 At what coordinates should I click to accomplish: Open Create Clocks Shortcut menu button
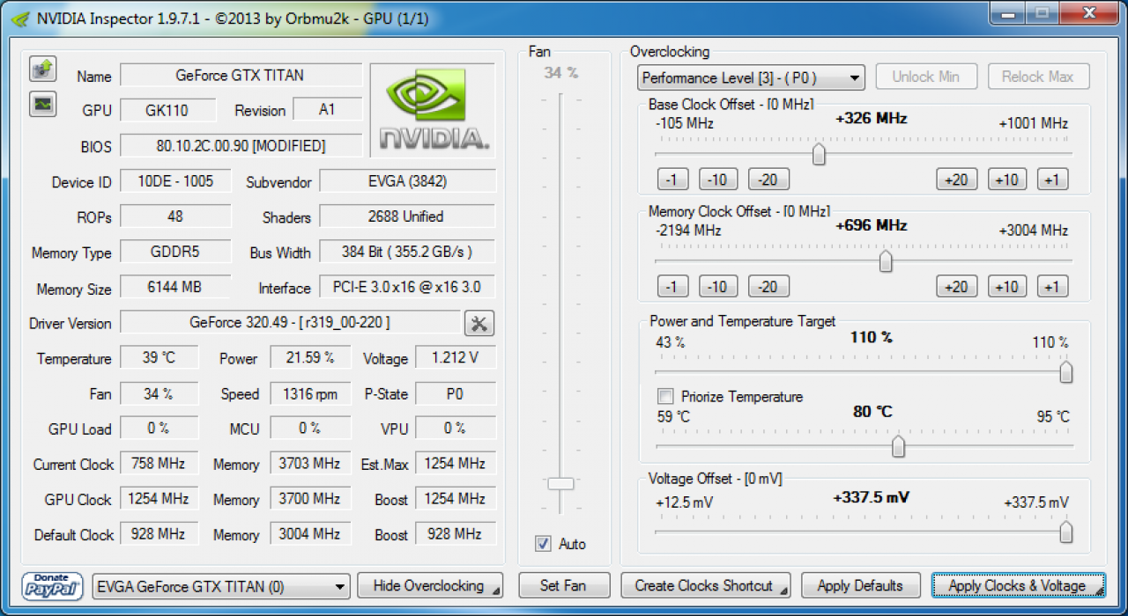click(x=706, y=586)
